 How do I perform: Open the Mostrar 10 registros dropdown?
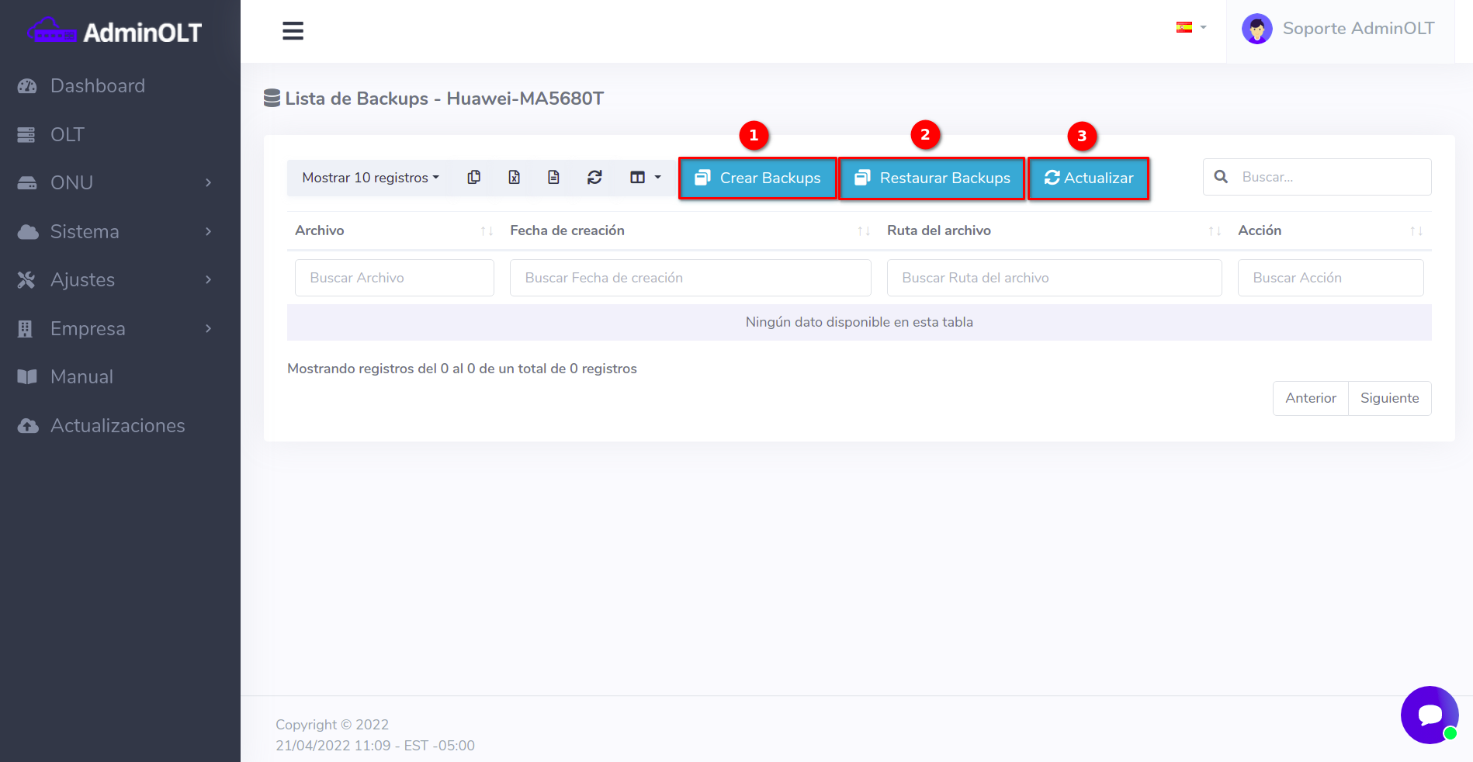pyautogui.click(x=370, y=178)
